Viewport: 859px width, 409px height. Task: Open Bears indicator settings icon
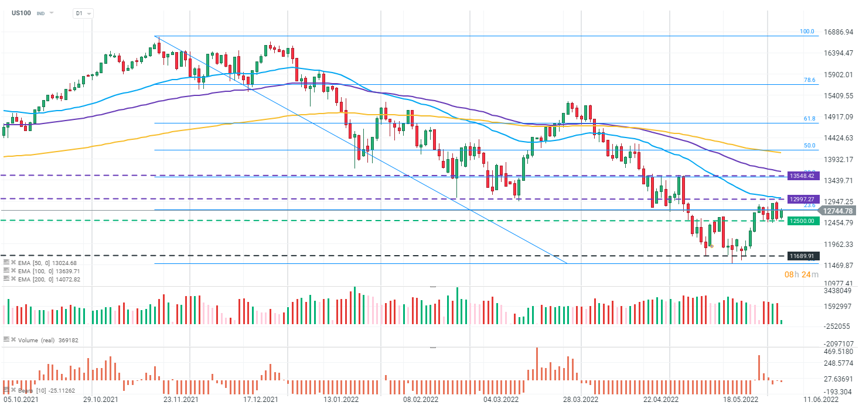(6, 390)
